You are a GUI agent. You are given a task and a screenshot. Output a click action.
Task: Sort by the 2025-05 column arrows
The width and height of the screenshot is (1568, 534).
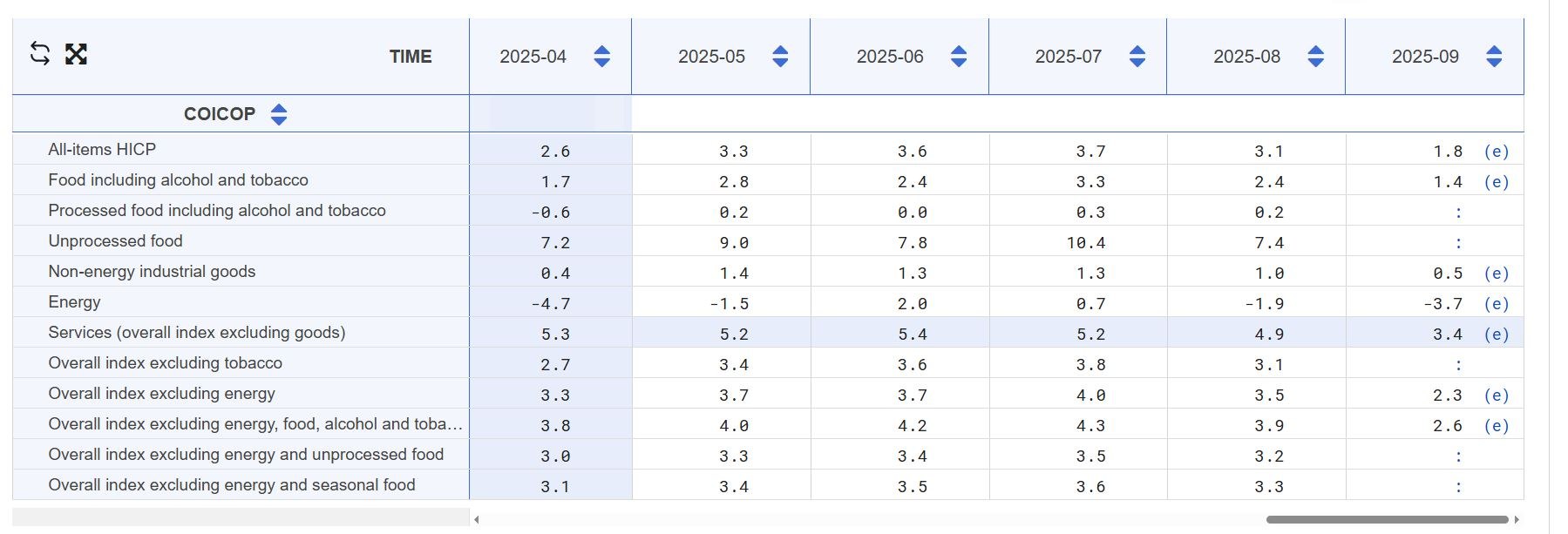[x=780, y=57]
